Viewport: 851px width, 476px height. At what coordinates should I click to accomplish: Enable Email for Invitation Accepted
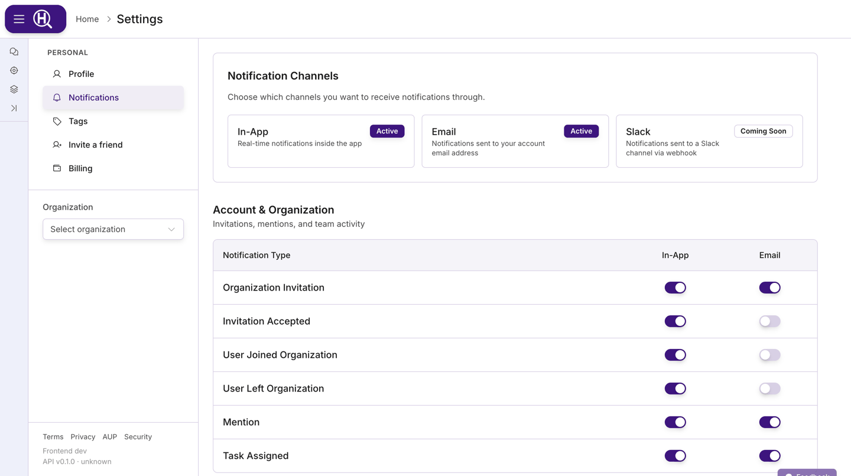(770, 321)
